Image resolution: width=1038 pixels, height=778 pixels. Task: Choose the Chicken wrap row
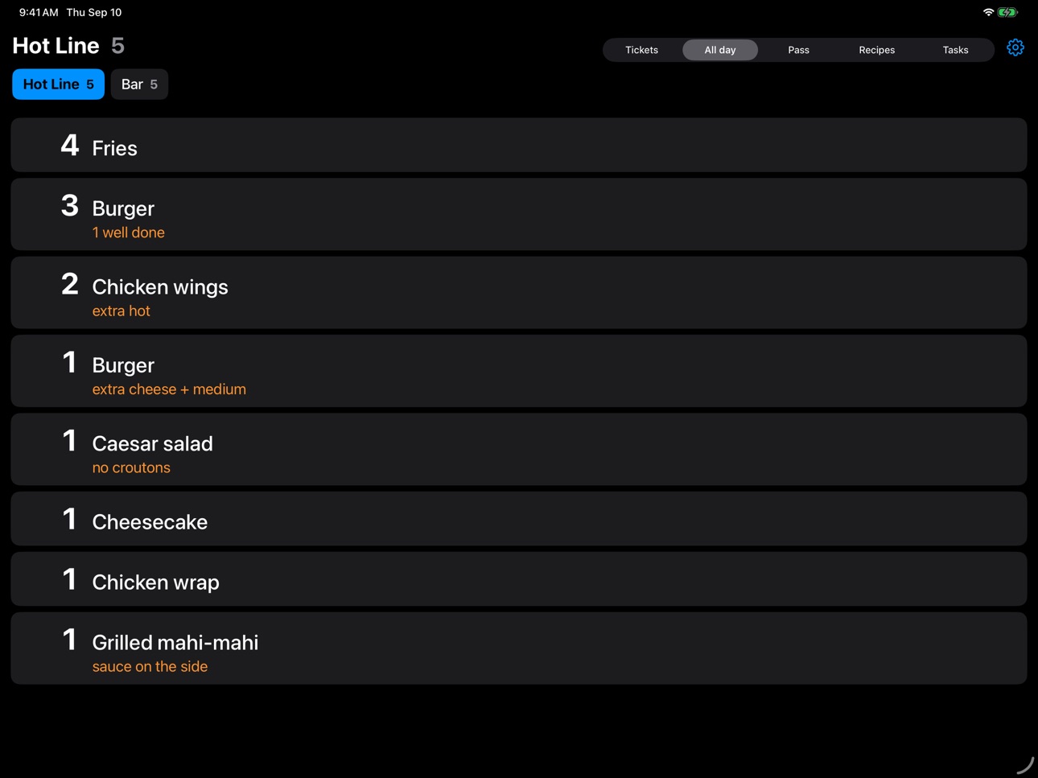click(519, 579)
